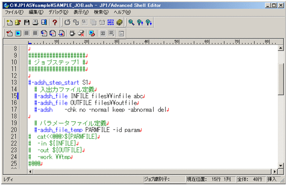
Task: Click the add watch plus icon
Action: (111, 33)
